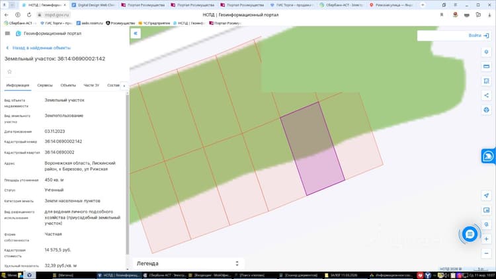
Task: Open Росимущество bookmark
Action: (120, 23)
